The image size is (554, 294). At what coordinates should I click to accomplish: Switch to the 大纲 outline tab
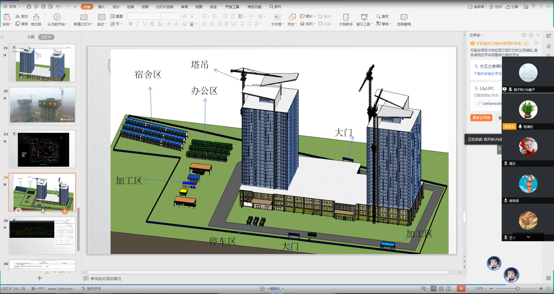pyautogui.click(x=31, y=37)
